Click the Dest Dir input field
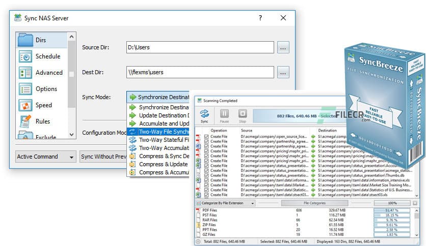The image size is (426, 246). coord(200,72)
